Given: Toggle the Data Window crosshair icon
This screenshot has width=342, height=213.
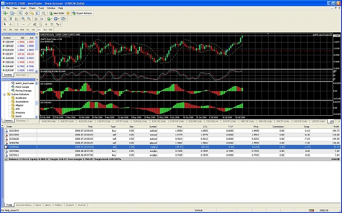Looking at the screenshot, I should [27, 13].
